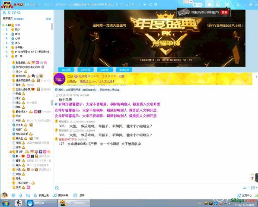Open the audio mixer sliders icon
This screenshot has width=258, height=207.
[x=28, y=195]
